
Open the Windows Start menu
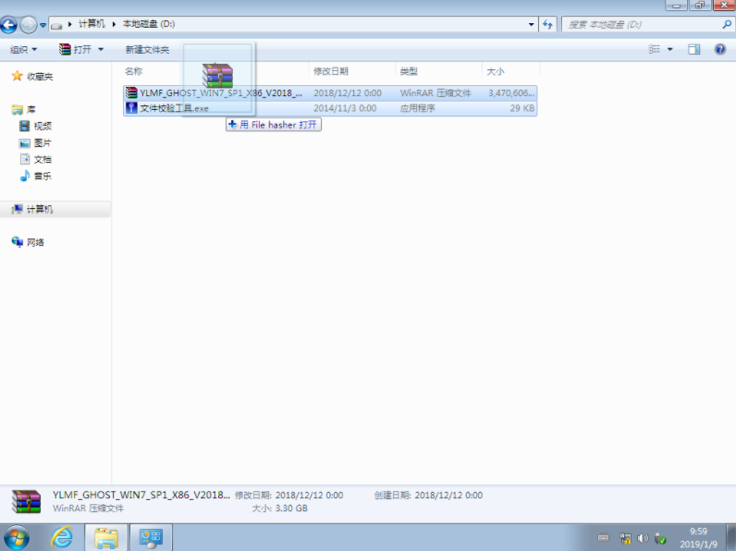17,538
